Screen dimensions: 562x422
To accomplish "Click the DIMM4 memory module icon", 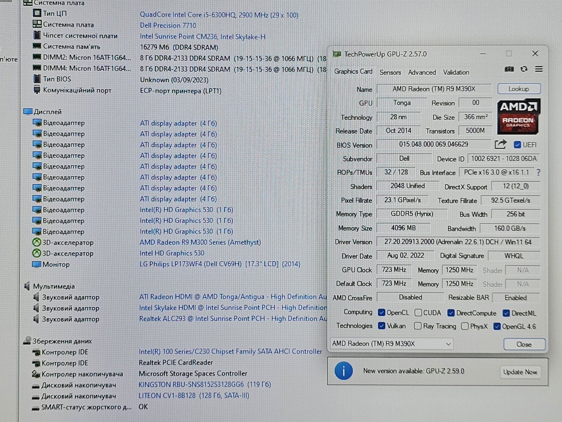I will [x=37, y=68].
